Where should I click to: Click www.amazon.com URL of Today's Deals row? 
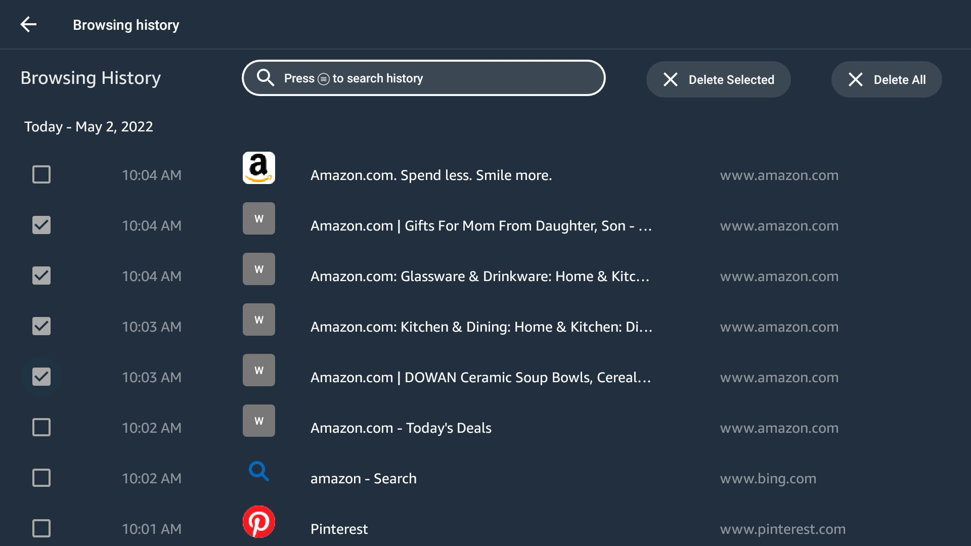tap(779, 428)
